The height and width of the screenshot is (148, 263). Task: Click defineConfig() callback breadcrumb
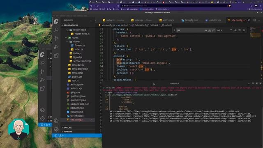[146, 25]
